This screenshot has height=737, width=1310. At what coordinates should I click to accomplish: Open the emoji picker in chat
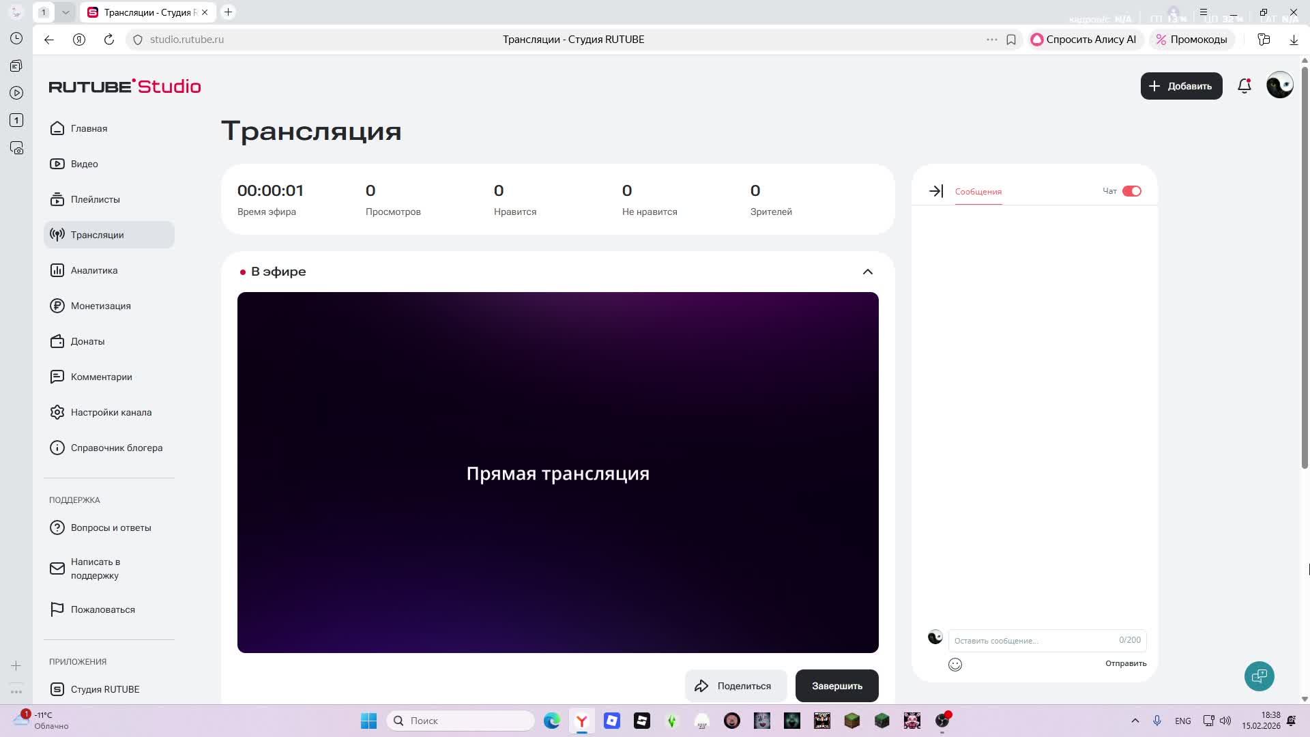tap(955, 664)
